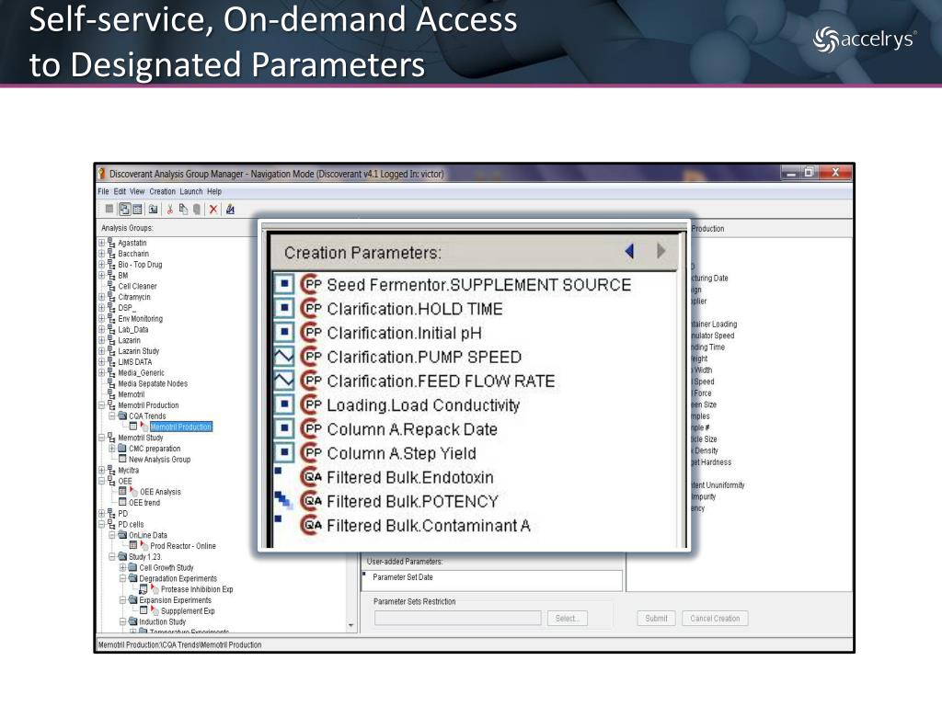Click the rightmost find icon in toolbar
The width and height of the screenshot is (942, 706).
(230, 209)
